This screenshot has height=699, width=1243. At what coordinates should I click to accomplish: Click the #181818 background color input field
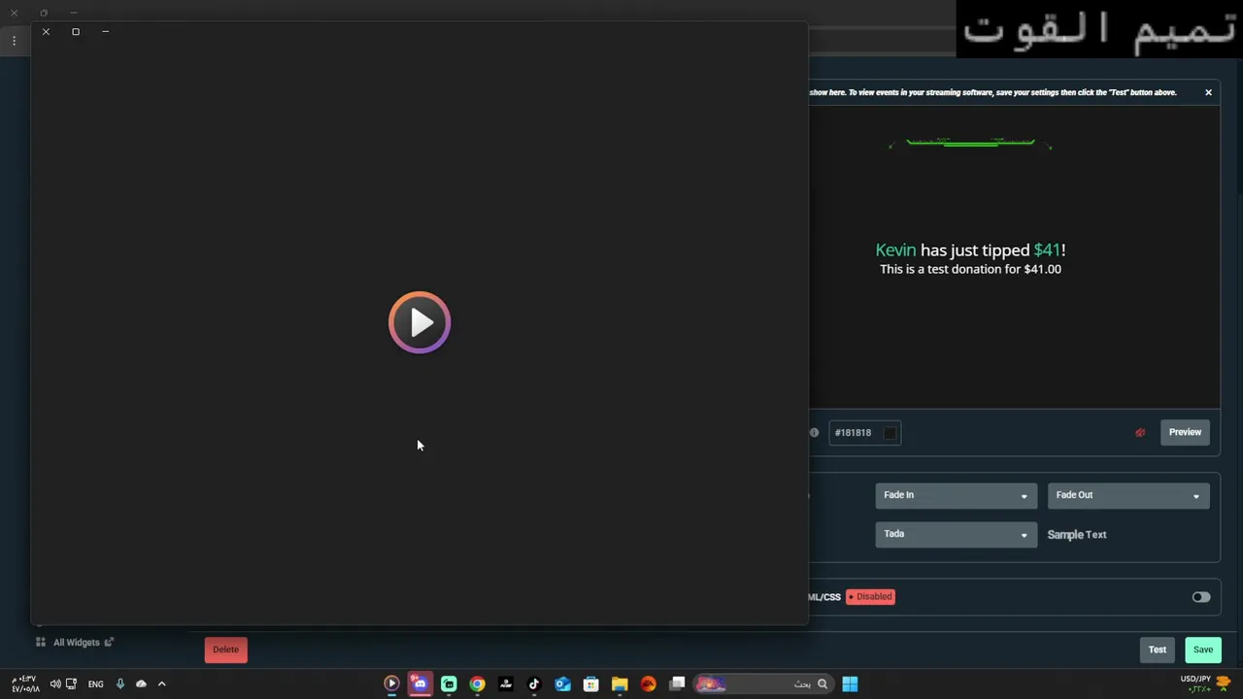(864, 433)
